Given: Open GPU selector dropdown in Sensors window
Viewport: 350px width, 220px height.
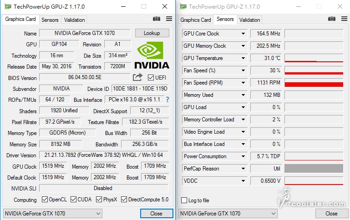Looking at the screenshot, I should [228, 214].
